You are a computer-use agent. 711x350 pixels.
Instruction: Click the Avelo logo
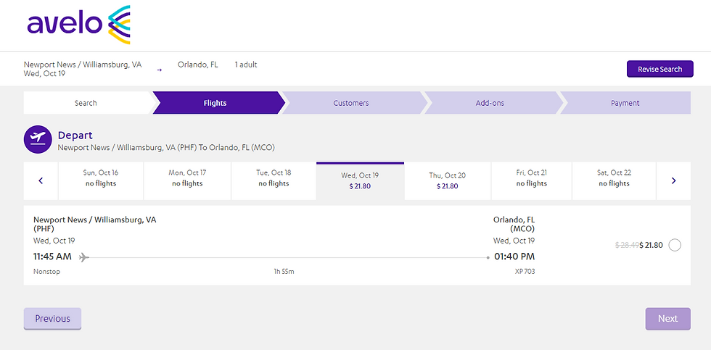(x=79, y=25)
